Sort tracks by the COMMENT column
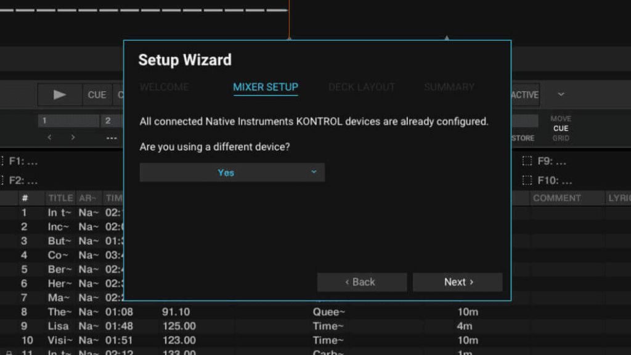The image size is (631, 355). (556, 198)
